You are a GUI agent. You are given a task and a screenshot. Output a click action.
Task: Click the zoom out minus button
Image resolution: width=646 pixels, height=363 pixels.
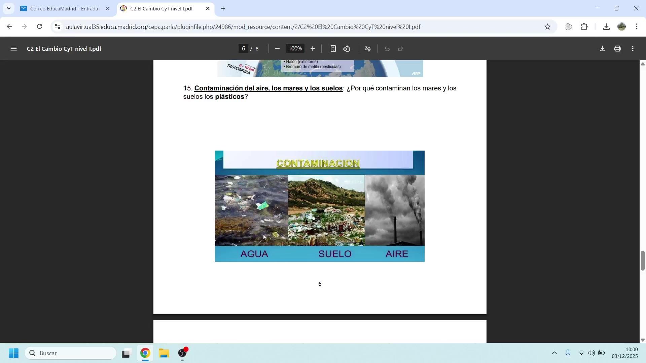click(x=277, y=49)
